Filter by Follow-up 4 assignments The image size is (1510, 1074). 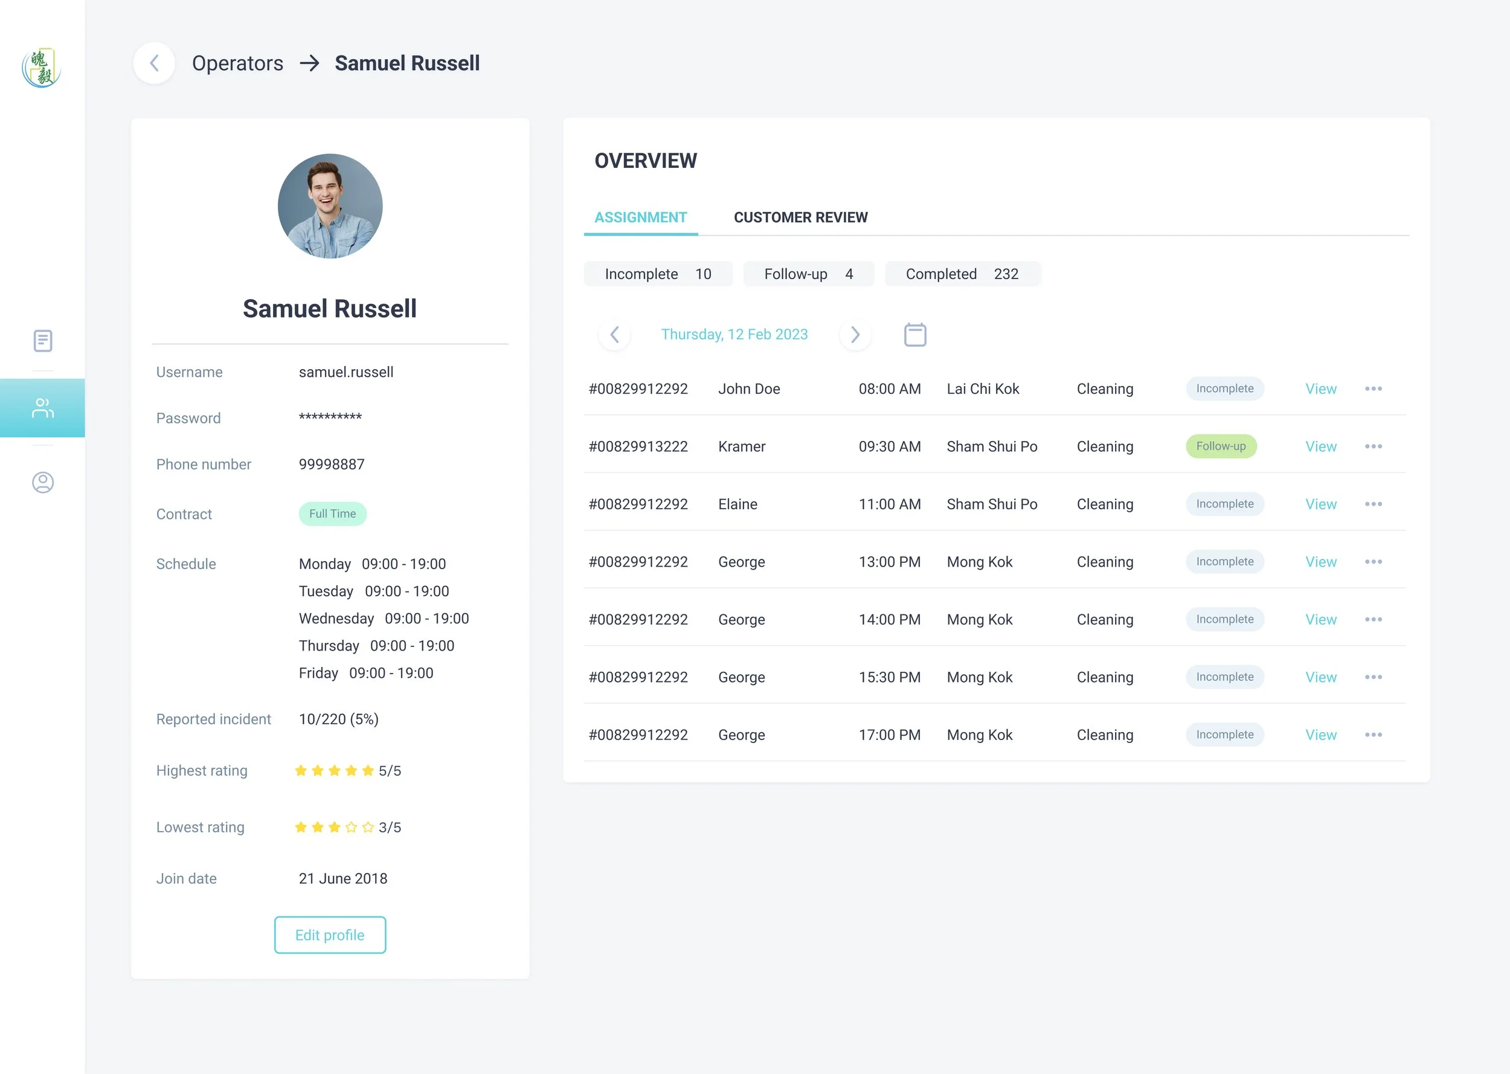808,274
